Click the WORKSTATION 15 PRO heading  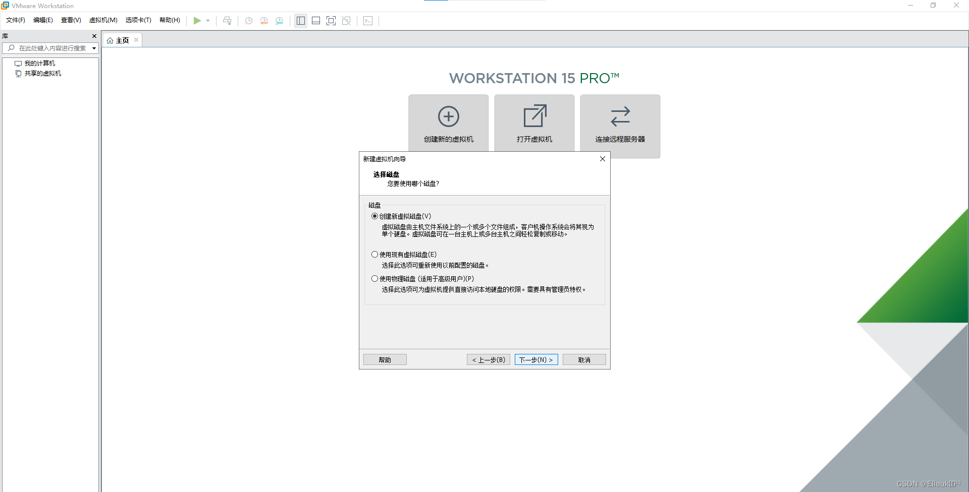point(534,78)
